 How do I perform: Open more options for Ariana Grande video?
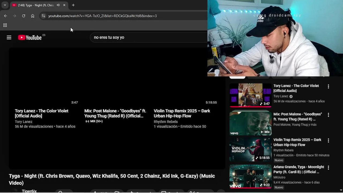tap(328, 168)
